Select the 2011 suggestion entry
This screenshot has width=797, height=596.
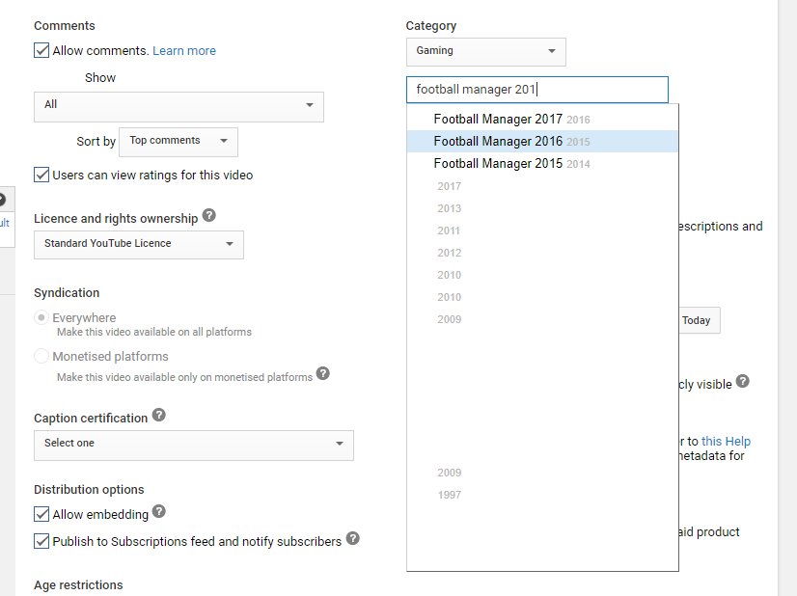(542, 230)
